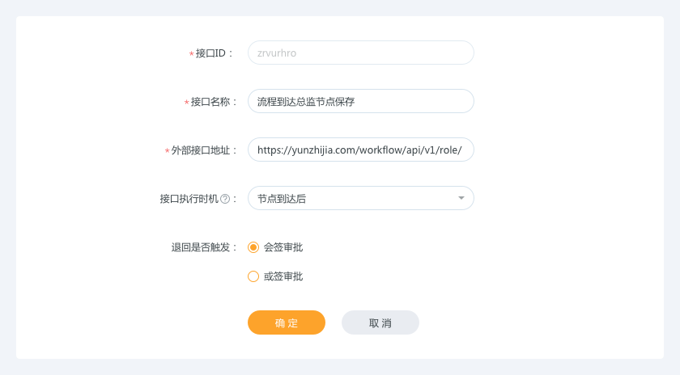The height and width of the screenshot is (375, 680).
Task: Expand the 节点到达后 dropdown arrow
Action: pos(461,198)
